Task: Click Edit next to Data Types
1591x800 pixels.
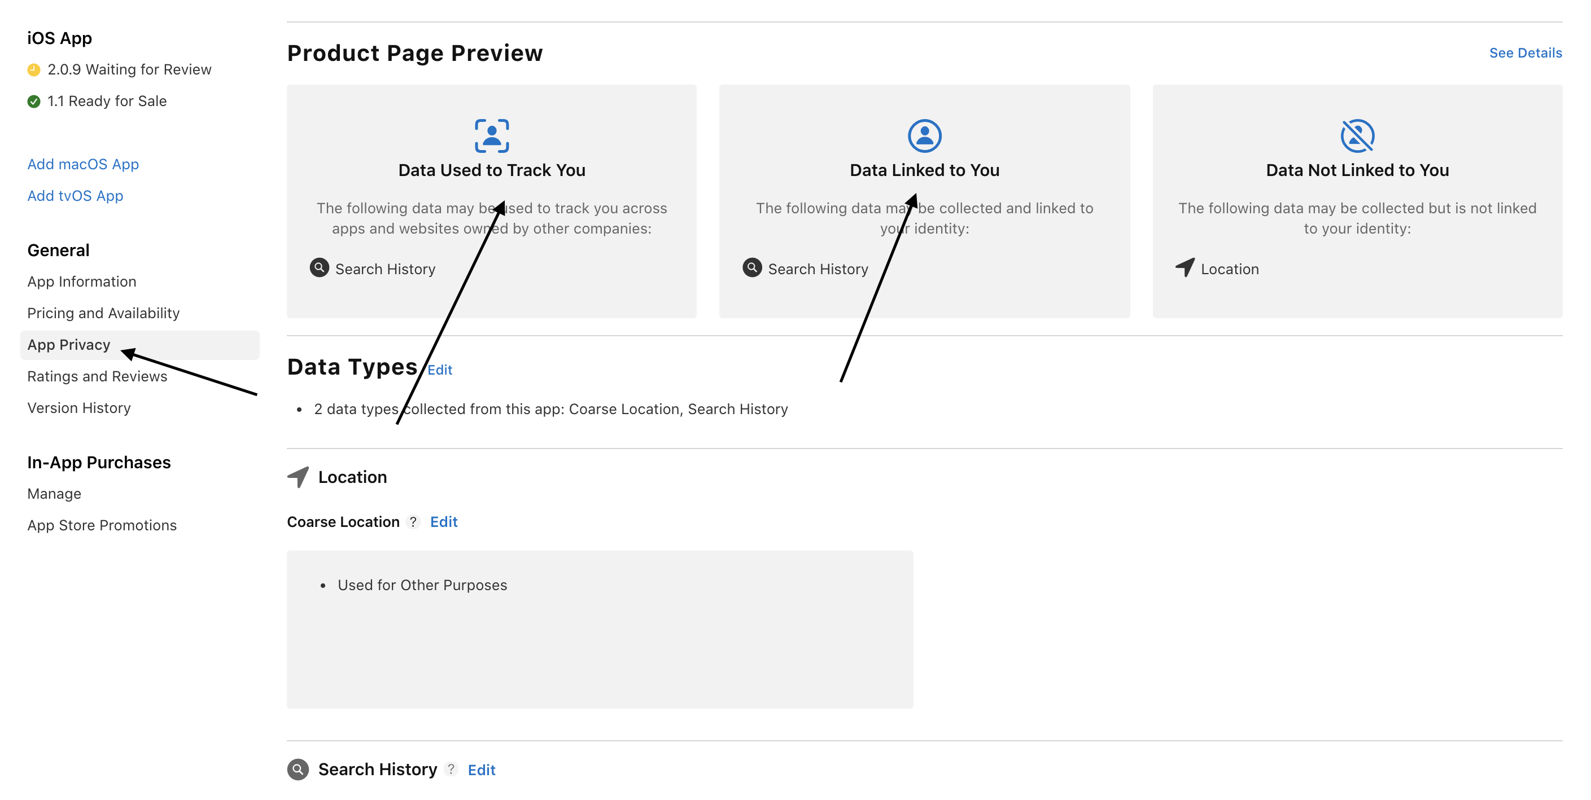Action: click(440, 370)
